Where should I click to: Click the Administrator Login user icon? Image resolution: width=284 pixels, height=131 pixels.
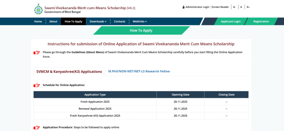point(184,7)
